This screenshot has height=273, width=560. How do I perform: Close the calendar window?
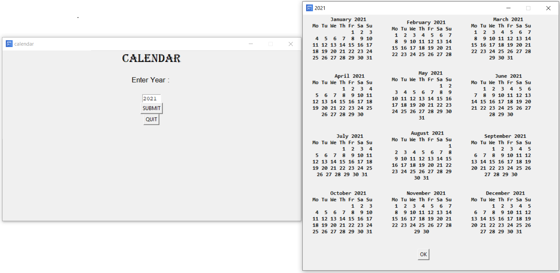[x=291, y=44]
